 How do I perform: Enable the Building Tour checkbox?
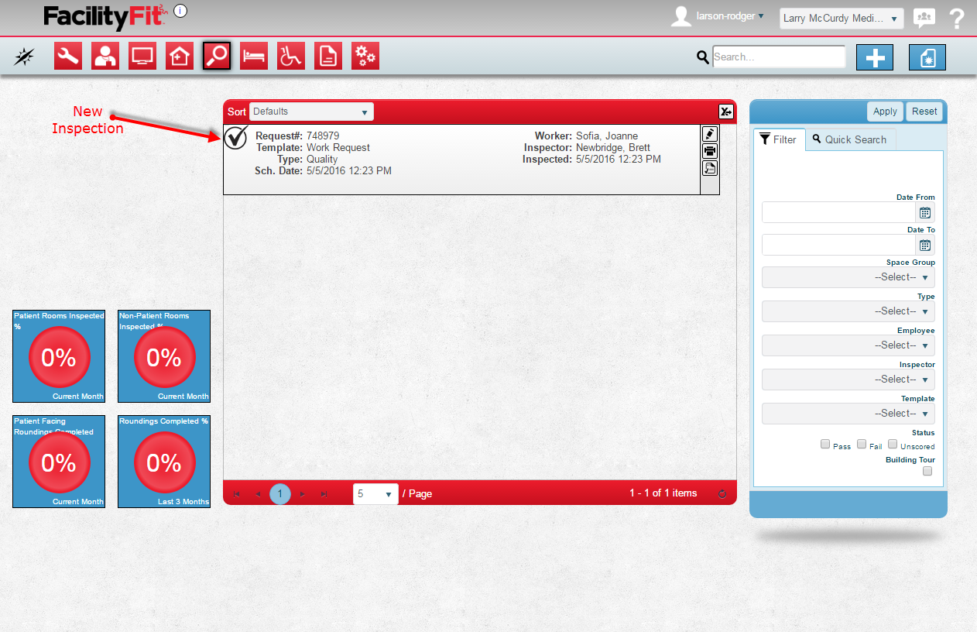(x=927, y=471)
